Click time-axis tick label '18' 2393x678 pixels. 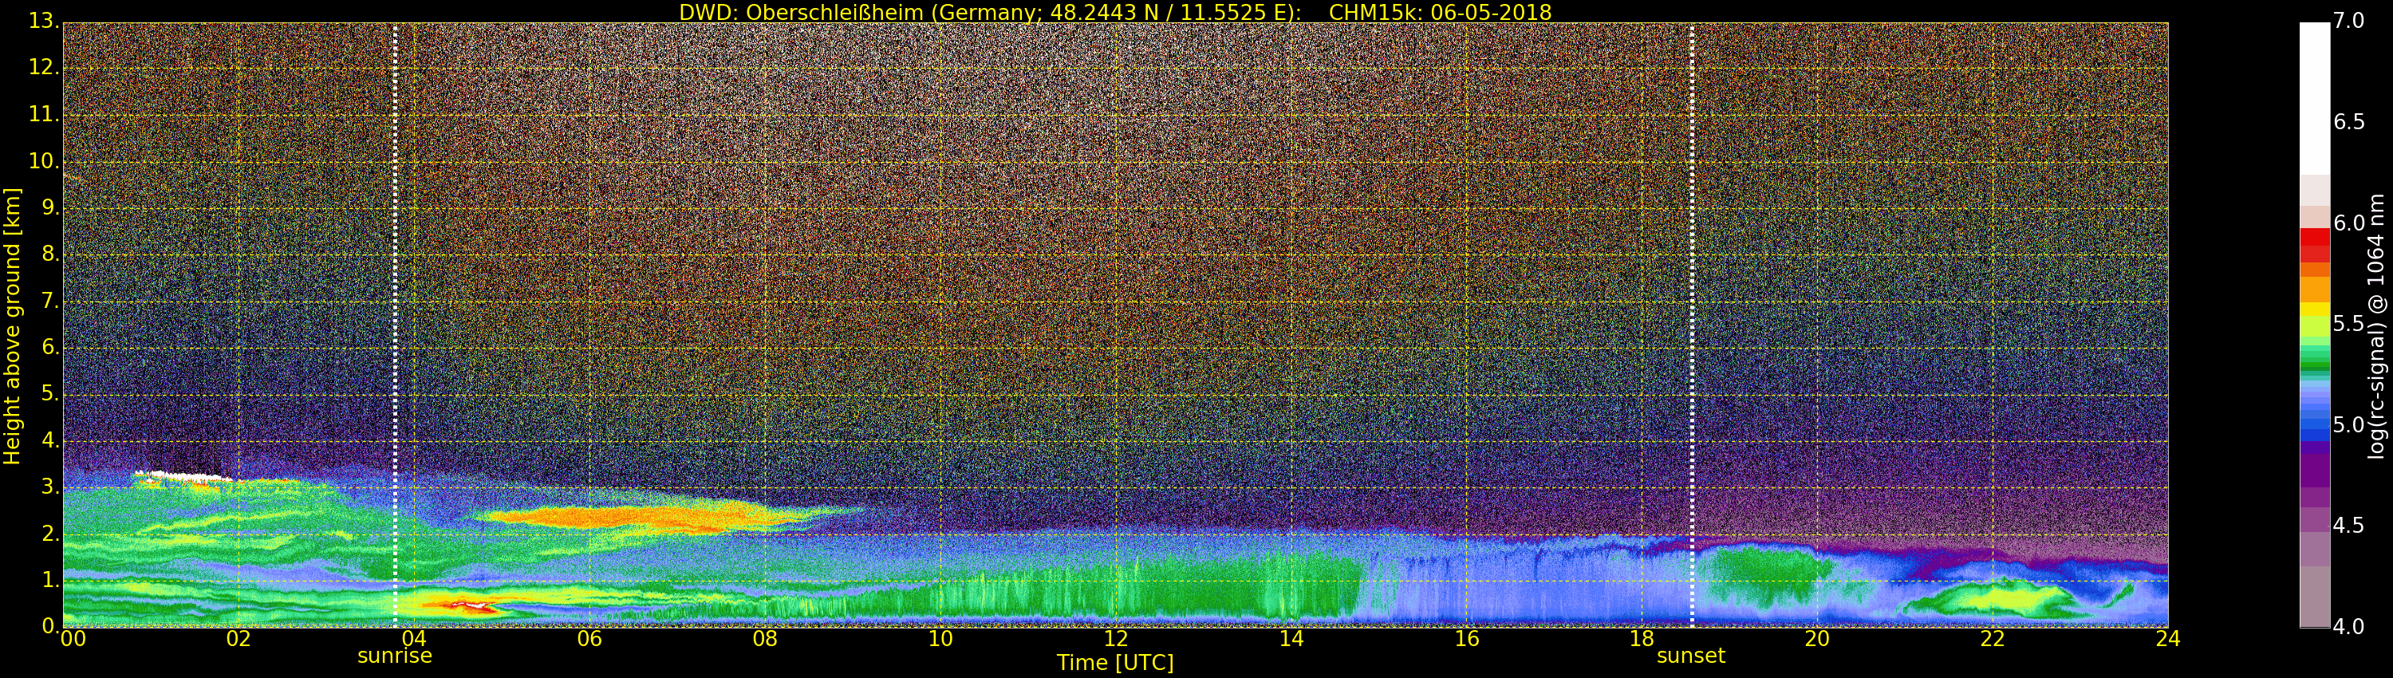tap(1642, 638)
